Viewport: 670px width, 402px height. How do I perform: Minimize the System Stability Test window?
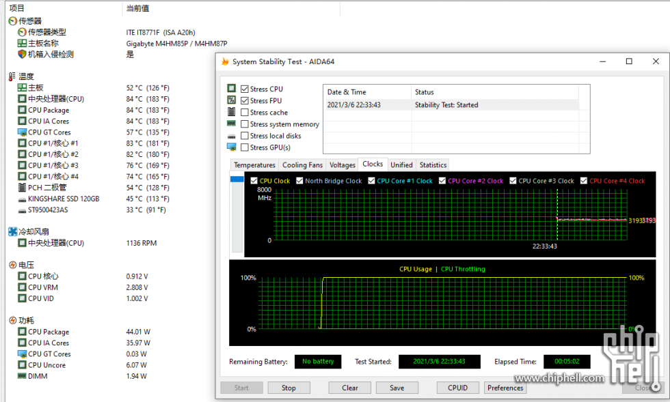602,61
